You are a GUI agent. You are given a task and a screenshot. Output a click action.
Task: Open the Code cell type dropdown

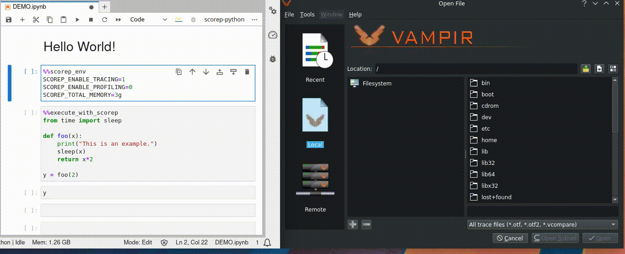148,20
